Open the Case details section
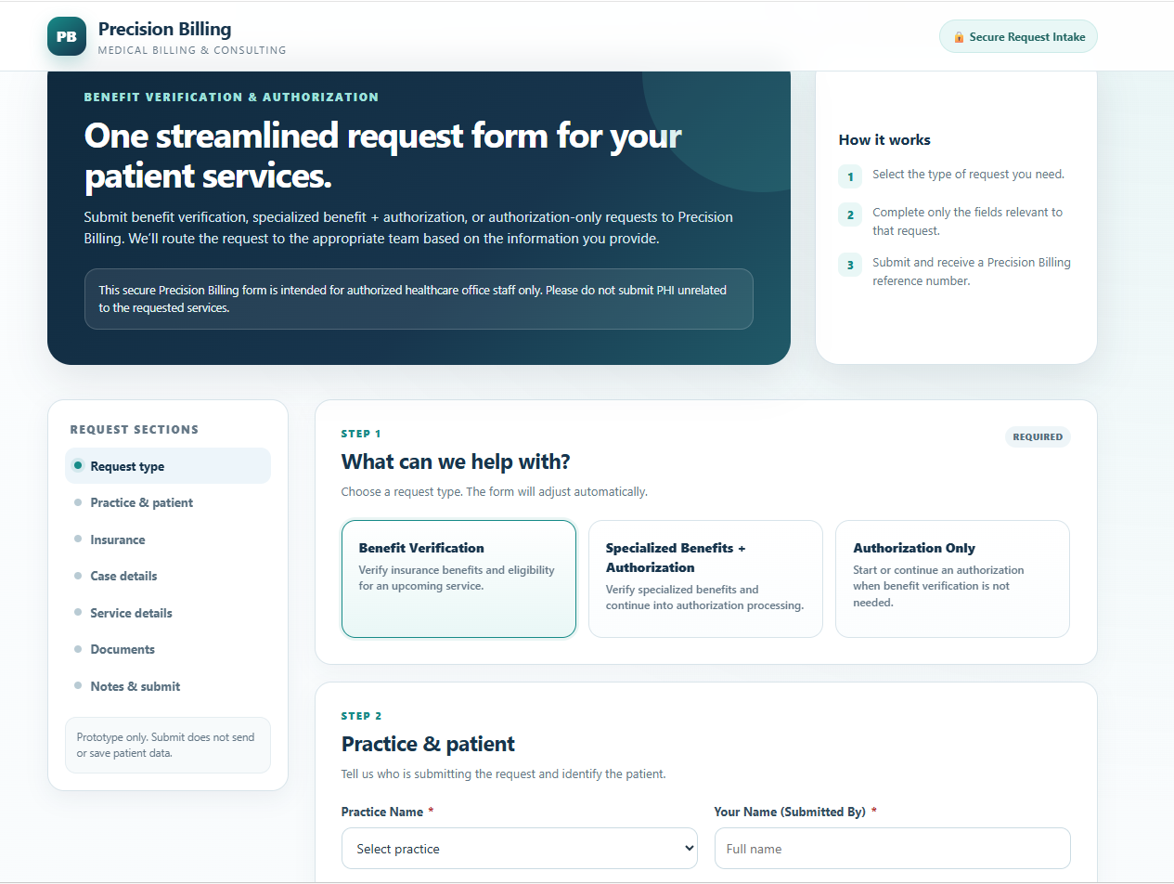 tap(168, 576)
